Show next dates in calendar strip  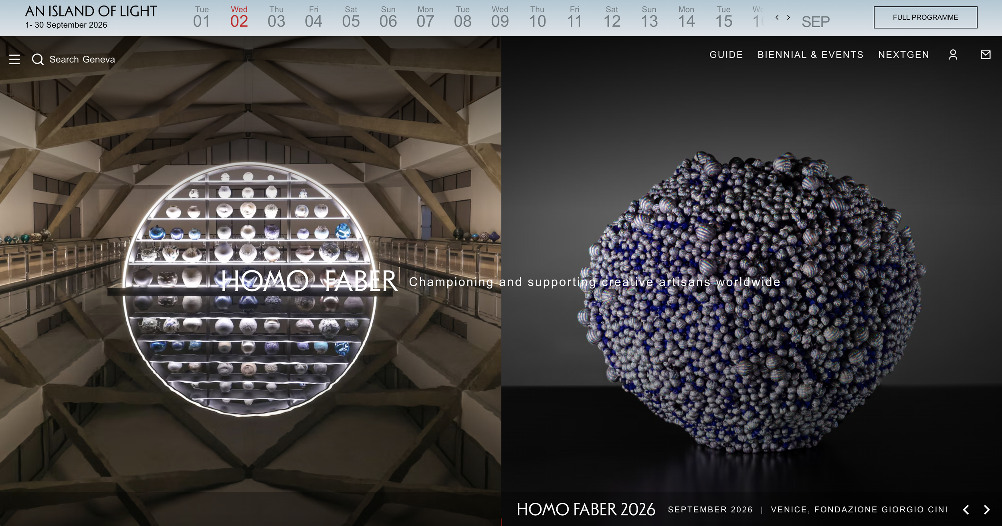tap(788, 17)
